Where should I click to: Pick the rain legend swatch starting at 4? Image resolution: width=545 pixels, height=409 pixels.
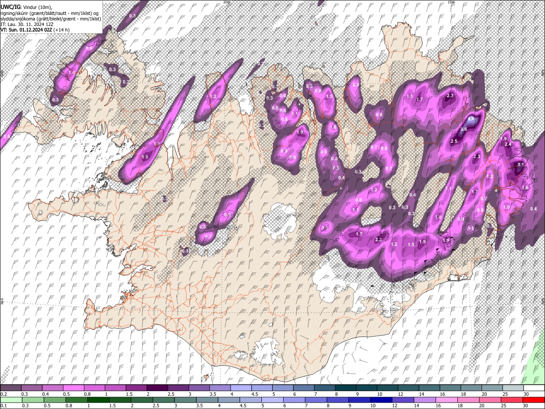pyautogui.click(x=229, y=400)
